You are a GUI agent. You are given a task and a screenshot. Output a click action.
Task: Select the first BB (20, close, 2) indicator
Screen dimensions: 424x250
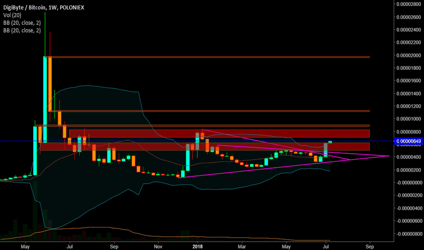[x=22, y=23]
